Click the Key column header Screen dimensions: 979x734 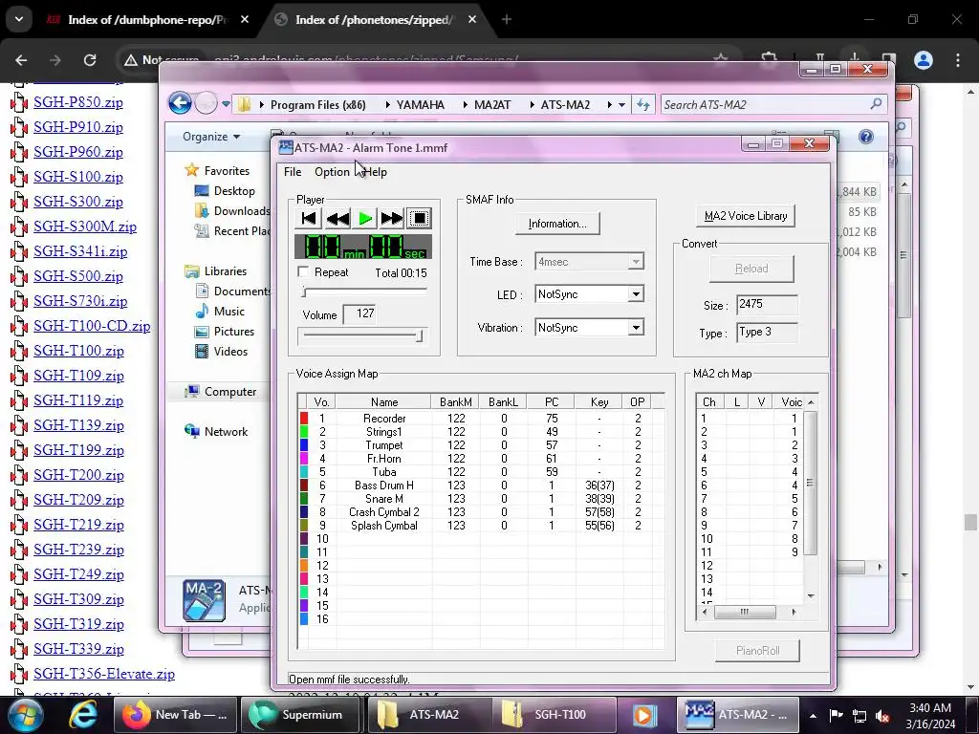point(599,402)
